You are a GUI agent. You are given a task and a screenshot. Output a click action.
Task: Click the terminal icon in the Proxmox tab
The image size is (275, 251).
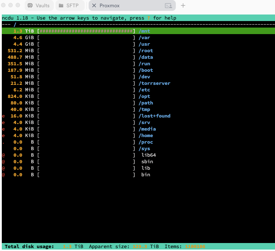[168, 5]
